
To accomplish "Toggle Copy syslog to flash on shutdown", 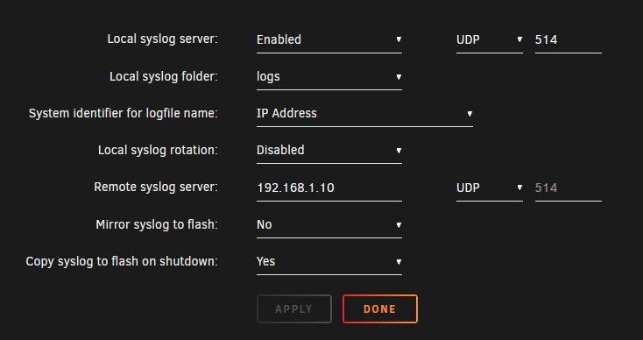I will pos(329,262).
